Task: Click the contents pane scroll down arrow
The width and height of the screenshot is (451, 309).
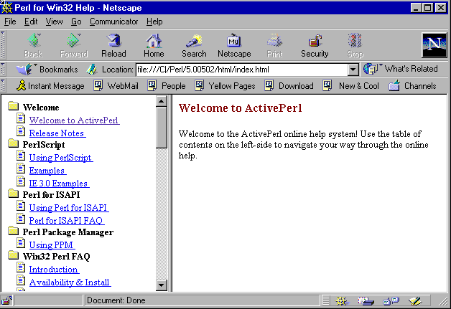Action: click(x=162, y=285)
